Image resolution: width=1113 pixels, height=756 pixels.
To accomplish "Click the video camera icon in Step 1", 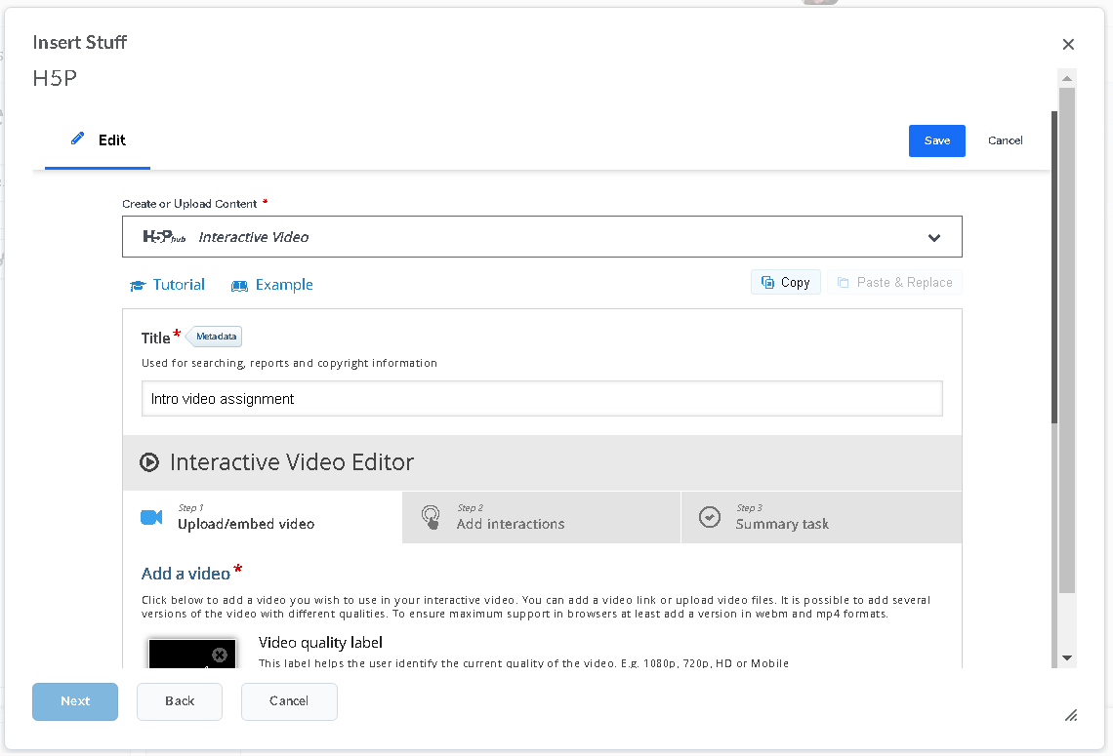I will click(151, 517).
